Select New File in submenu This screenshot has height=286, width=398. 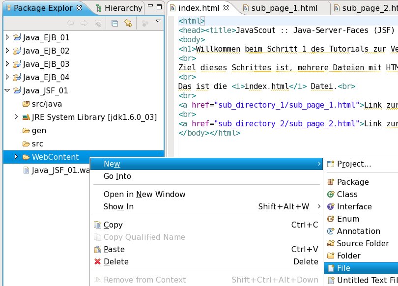point(343,268)
